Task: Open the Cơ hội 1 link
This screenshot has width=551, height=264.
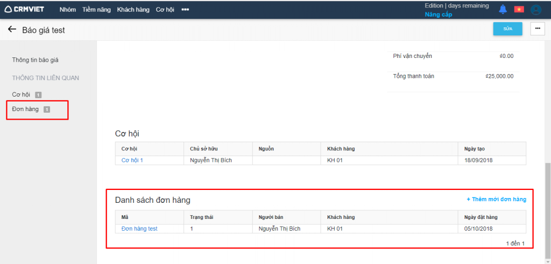Action: (132, 160)
